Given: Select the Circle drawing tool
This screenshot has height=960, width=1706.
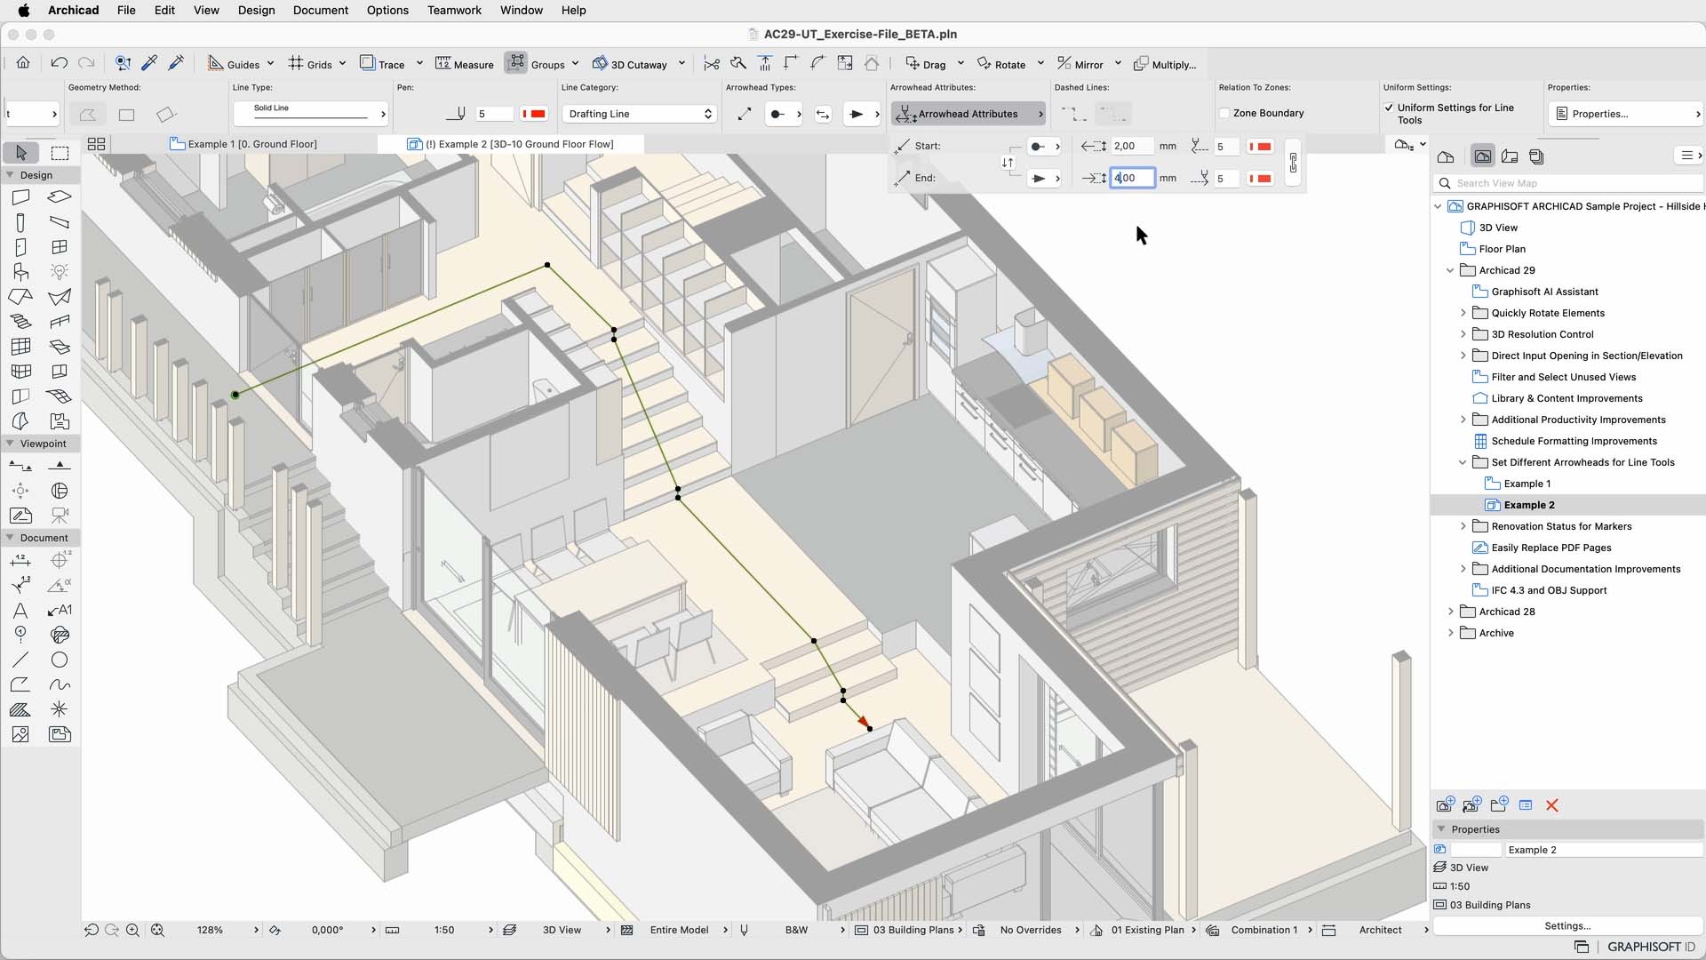Looking at the screenshot, I should (60, 660).
